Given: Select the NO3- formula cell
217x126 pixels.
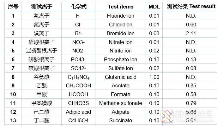Looking at the screenshot, I should pos(78,42).
